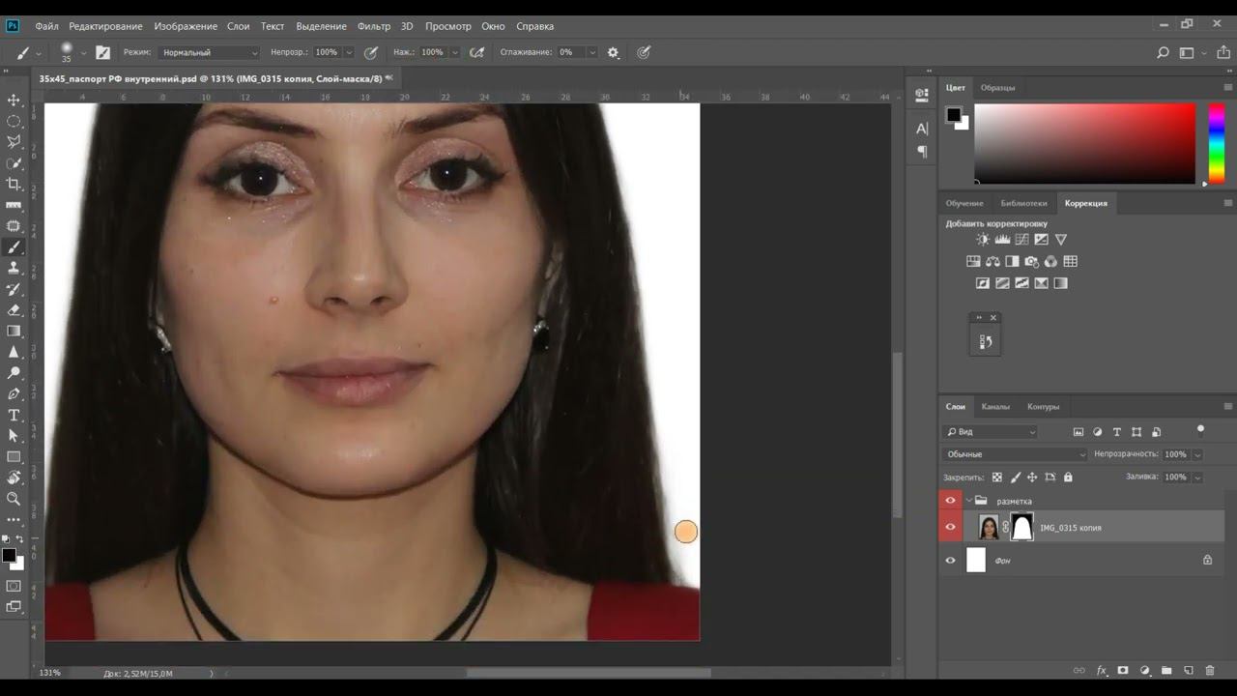Delete layer using the trash icon

(x=1210, y=670)
